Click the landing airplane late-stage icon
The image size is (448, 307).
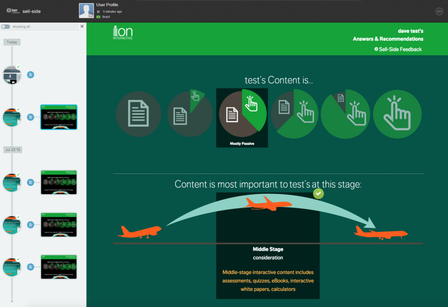(x=380, y=232)
